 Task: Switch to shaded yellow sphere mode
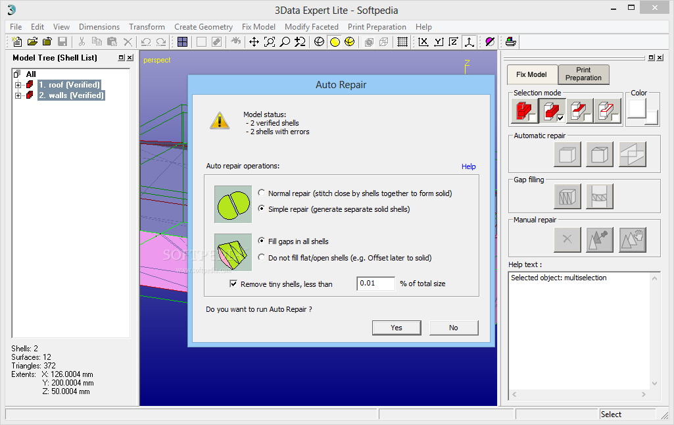tap(335, 41)
